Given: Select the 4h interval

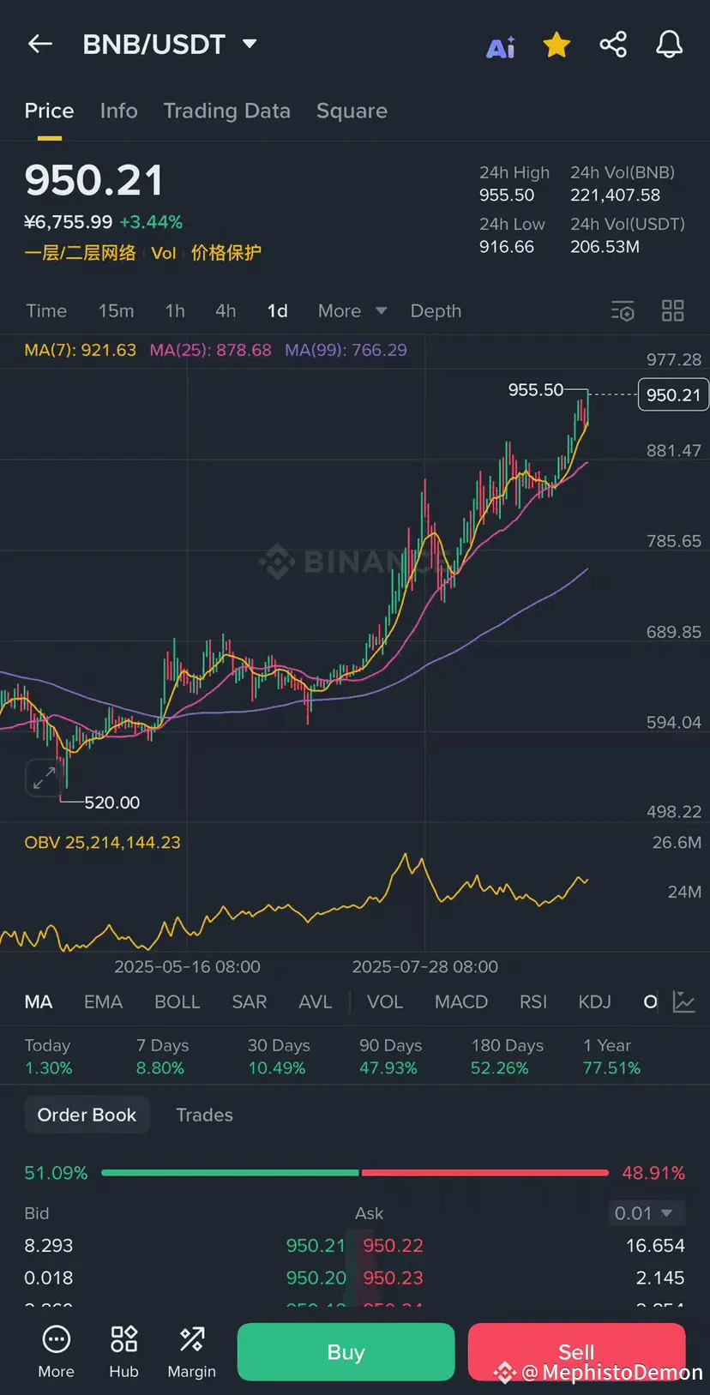Looking at the screenshot, I should pos(226,310).
